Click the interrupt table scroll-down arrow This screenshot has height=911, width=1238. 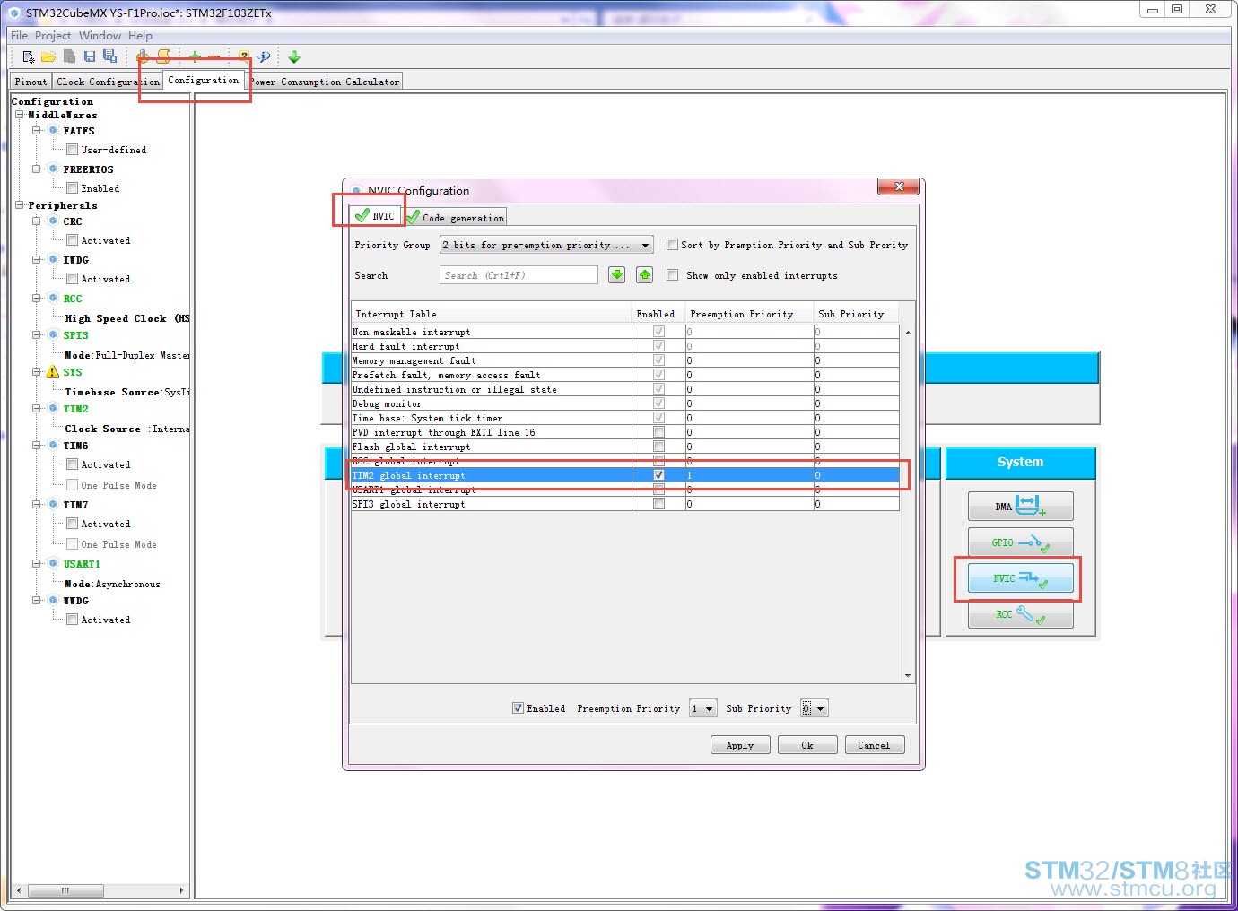click(x=908, y=676)
